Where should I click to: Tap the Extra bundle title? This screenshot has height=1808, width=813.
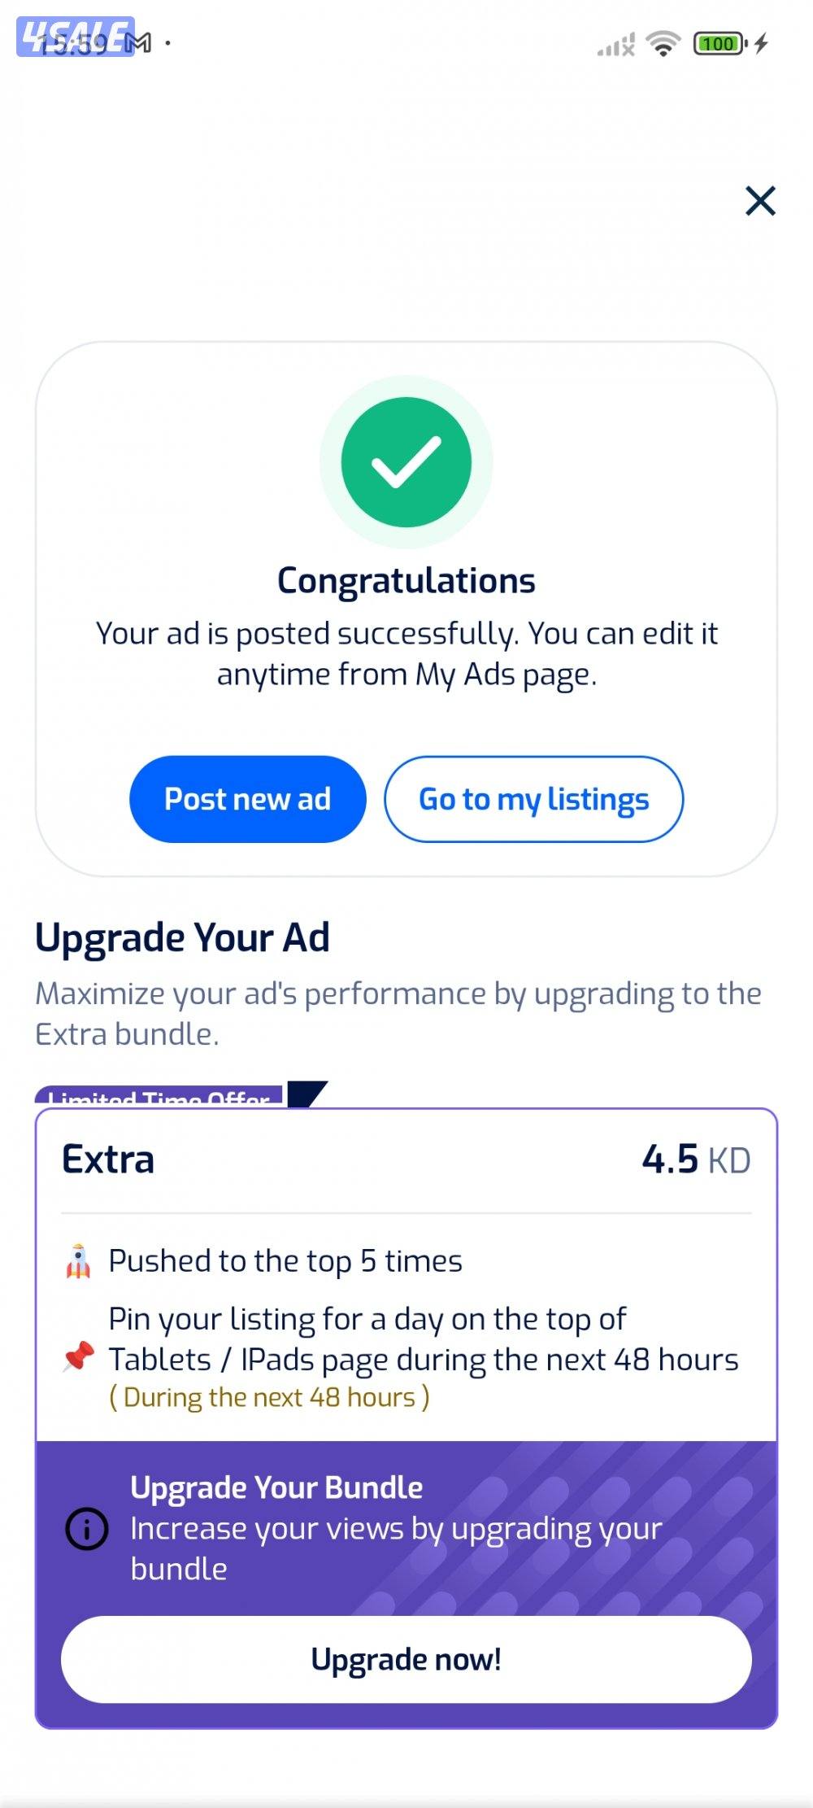[x=108, y=1159]
